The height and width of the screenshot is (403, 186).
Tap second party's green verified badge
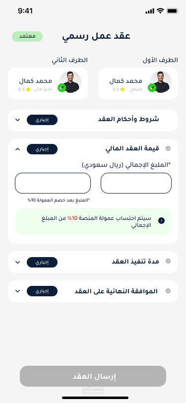(62, 88)
